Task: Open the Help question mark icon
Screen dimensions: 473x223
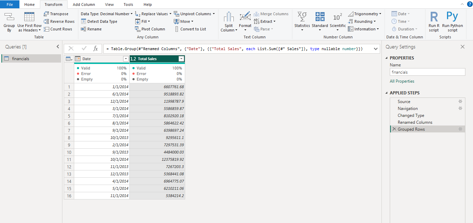Action: click(x=470, y=4)
